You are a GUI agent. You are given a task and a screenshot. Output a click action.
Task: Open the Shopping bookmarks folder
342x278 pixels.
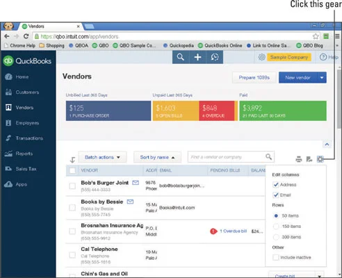click(x=52, y=46)
